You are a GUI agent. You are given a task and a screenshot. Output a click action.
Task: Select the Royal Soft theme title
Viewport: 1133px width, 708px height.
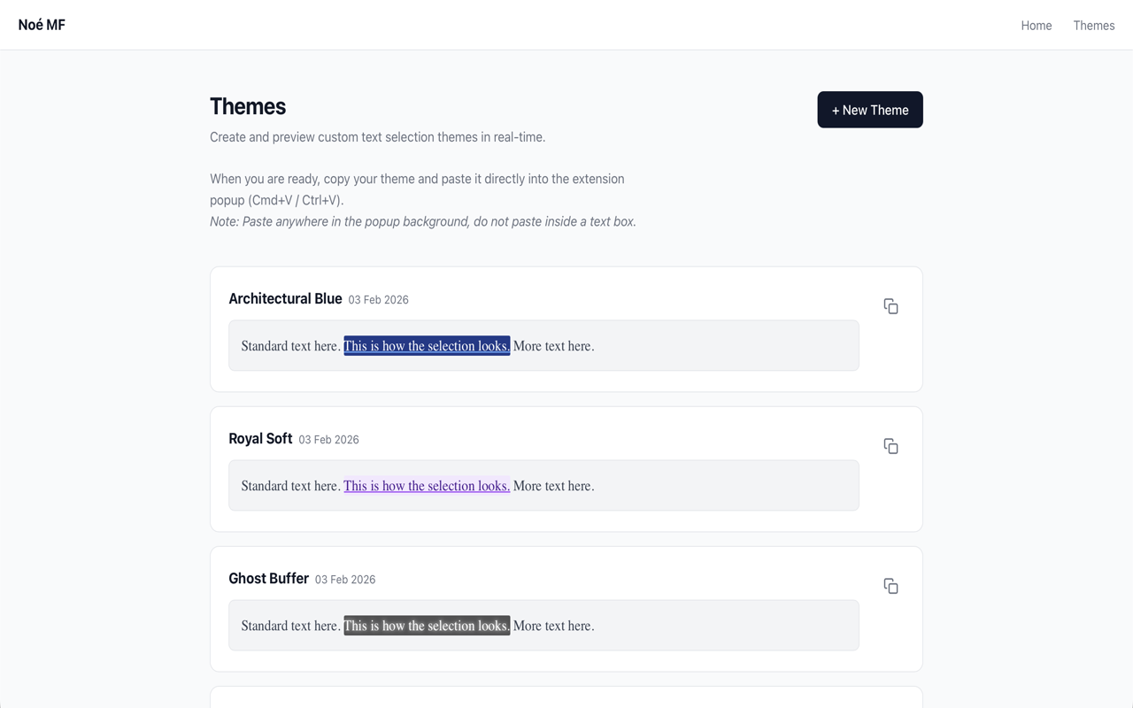[x=260, y=439]
